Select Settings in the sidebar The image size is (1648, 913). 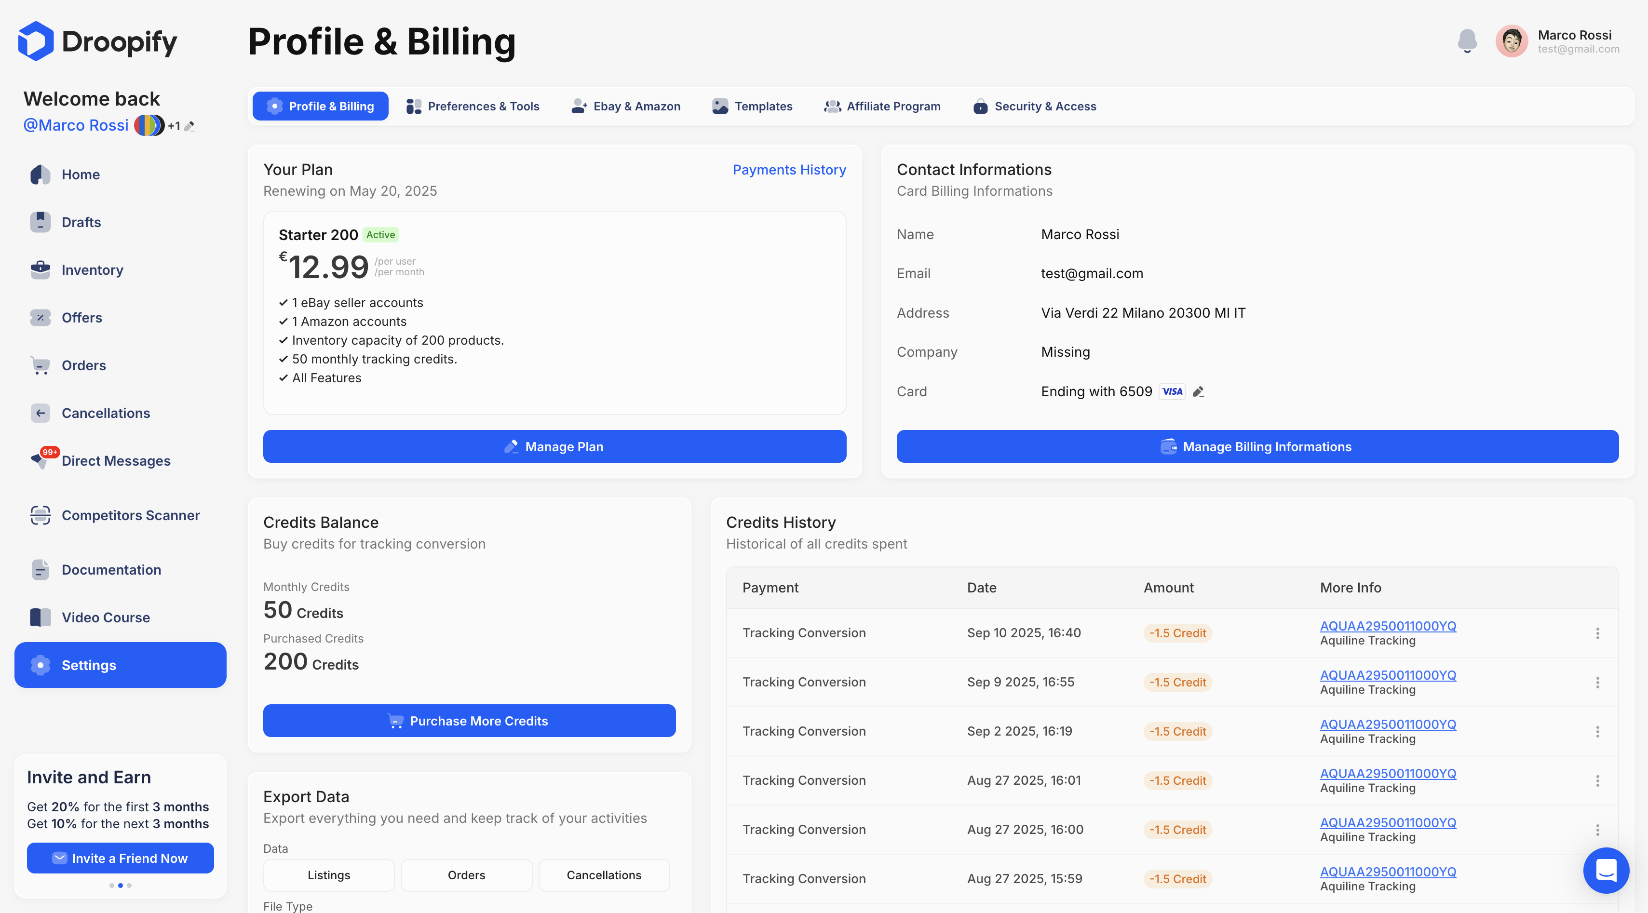pos(120,665)
